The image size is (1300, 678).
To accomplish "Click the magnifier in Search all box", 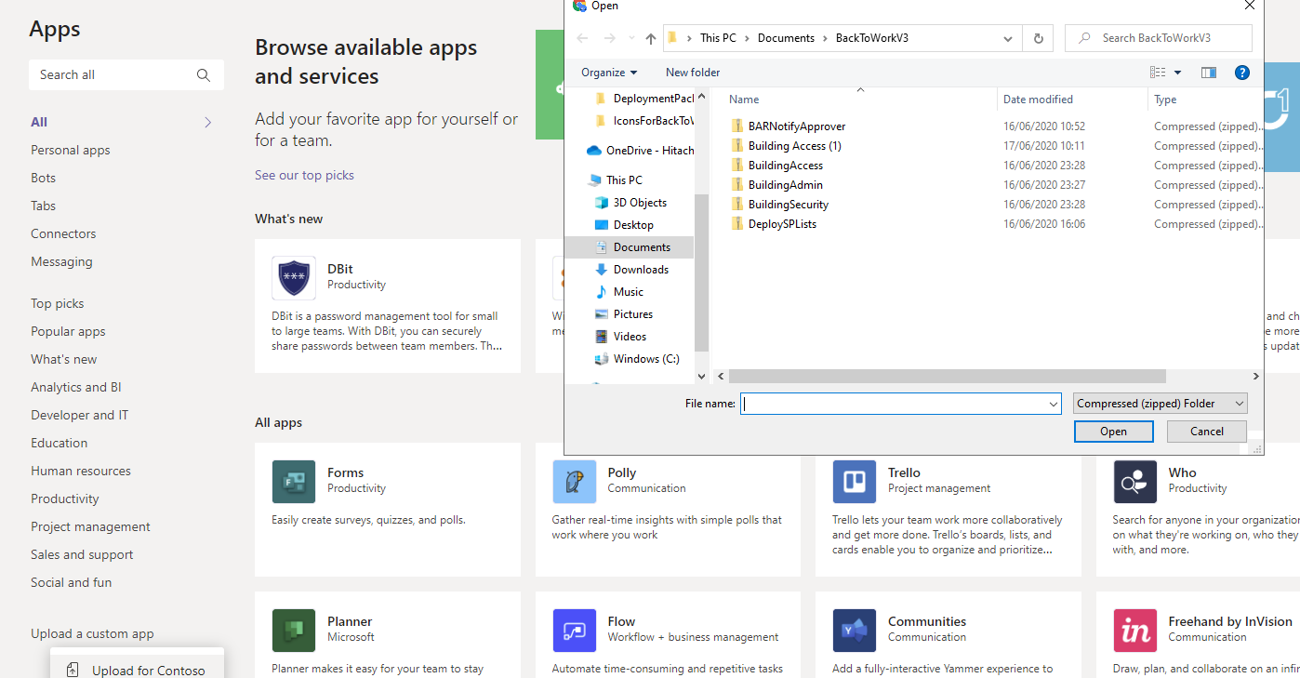I will pos(204,75).
